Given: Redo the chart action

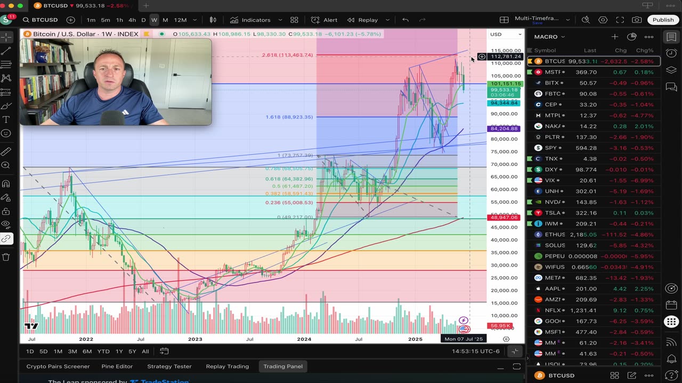Looking at the screenshot, I should [423, 20].
